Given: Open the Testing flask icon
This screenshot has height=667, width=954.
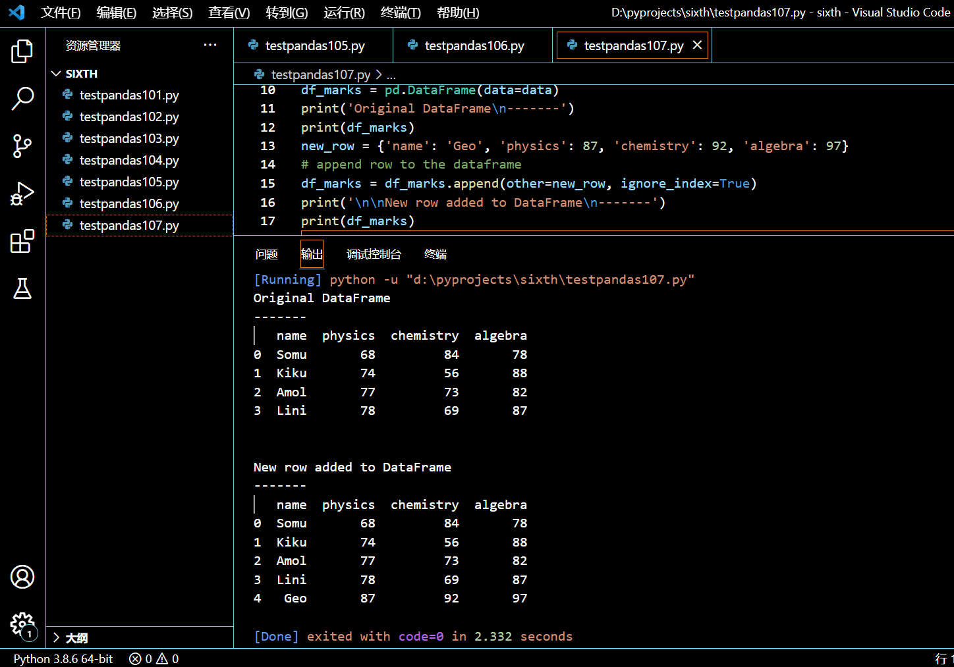Looking at the screenshot, I should (22, 288).
